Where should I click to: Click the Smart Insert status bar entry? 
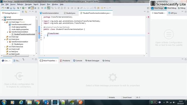[127, 97]
